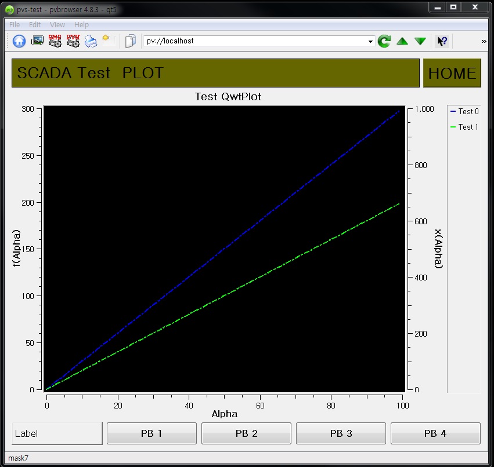The width and height of the screenshot is (494, 467).
Task: Click the green down navigation arrow
Action: tap(420, 41)
